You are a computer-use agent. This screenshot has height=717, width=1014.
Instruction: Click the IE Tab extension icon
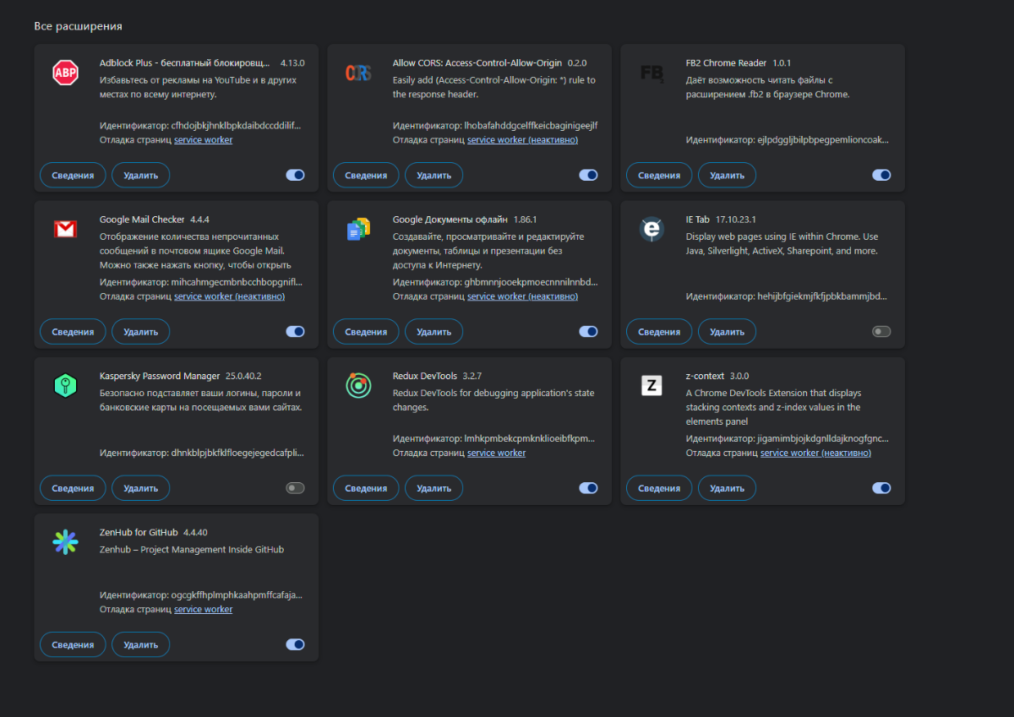pyautogui.click(x=651, y=230)
